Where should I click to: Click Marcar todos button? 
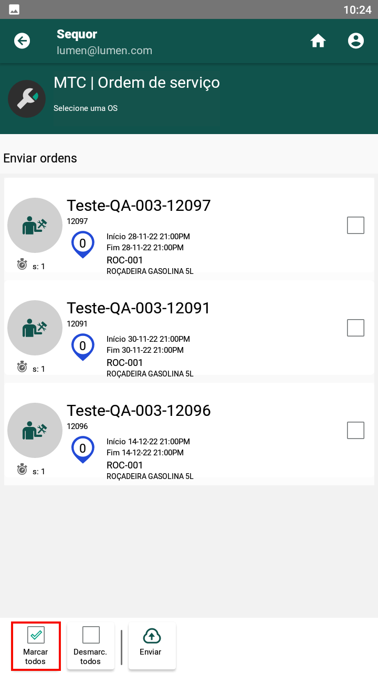(36, 646)
